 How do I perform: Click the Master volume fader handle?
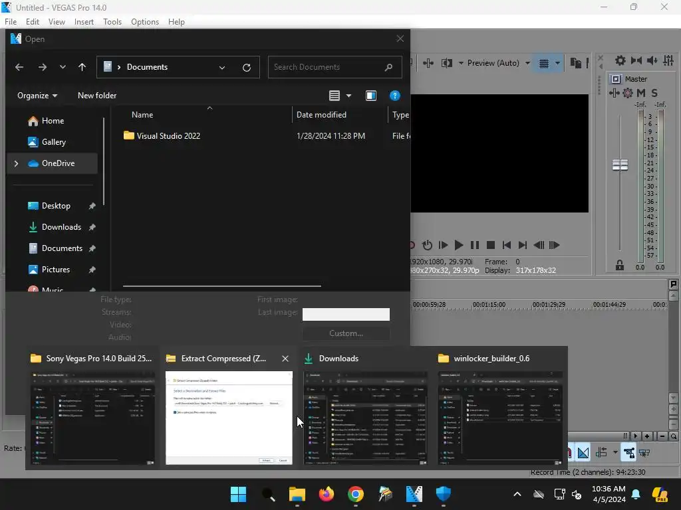[620, 165]
